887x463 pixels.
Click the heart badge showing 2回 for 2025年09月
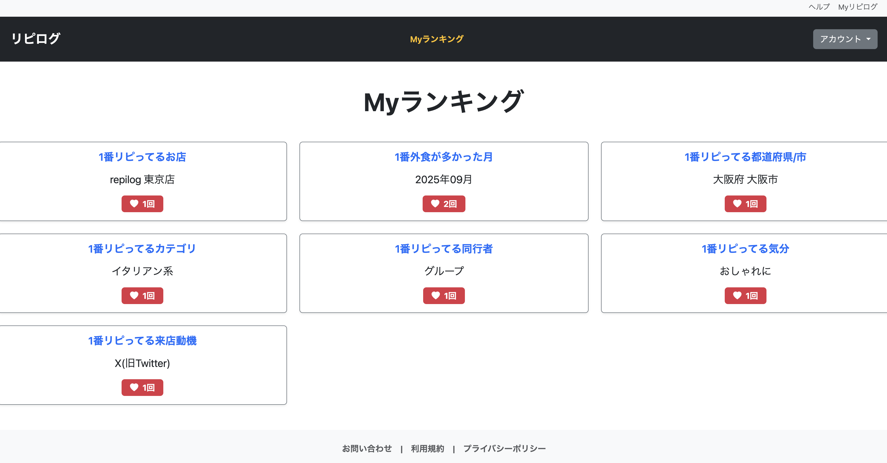[x=444, y=204]
